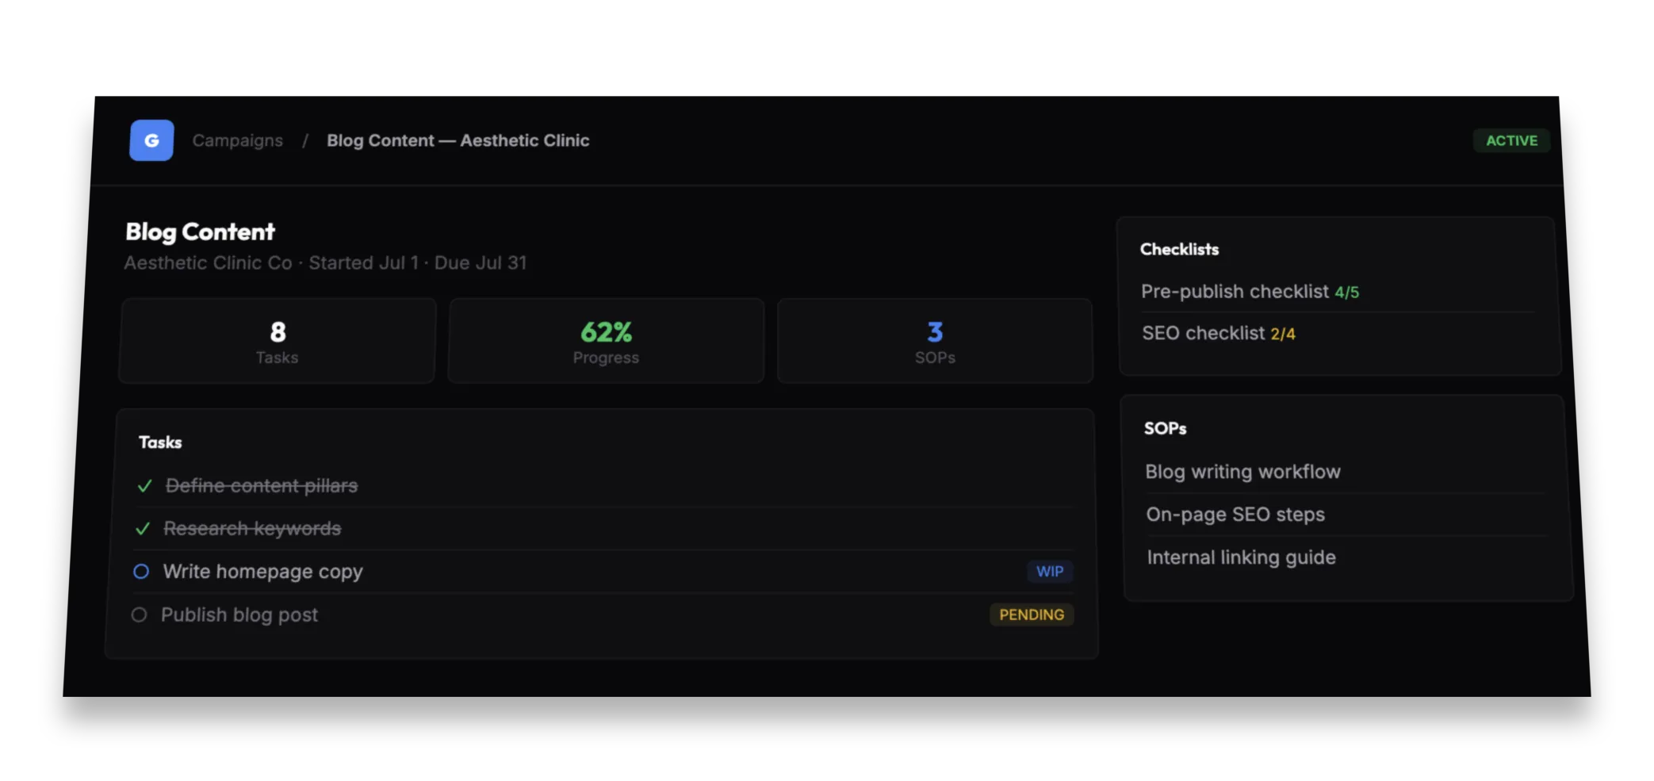Image resolution: width=1654 pixels, height=781 pixels.
Task: Click the PENDING status tag
Action: point(1032,614)
